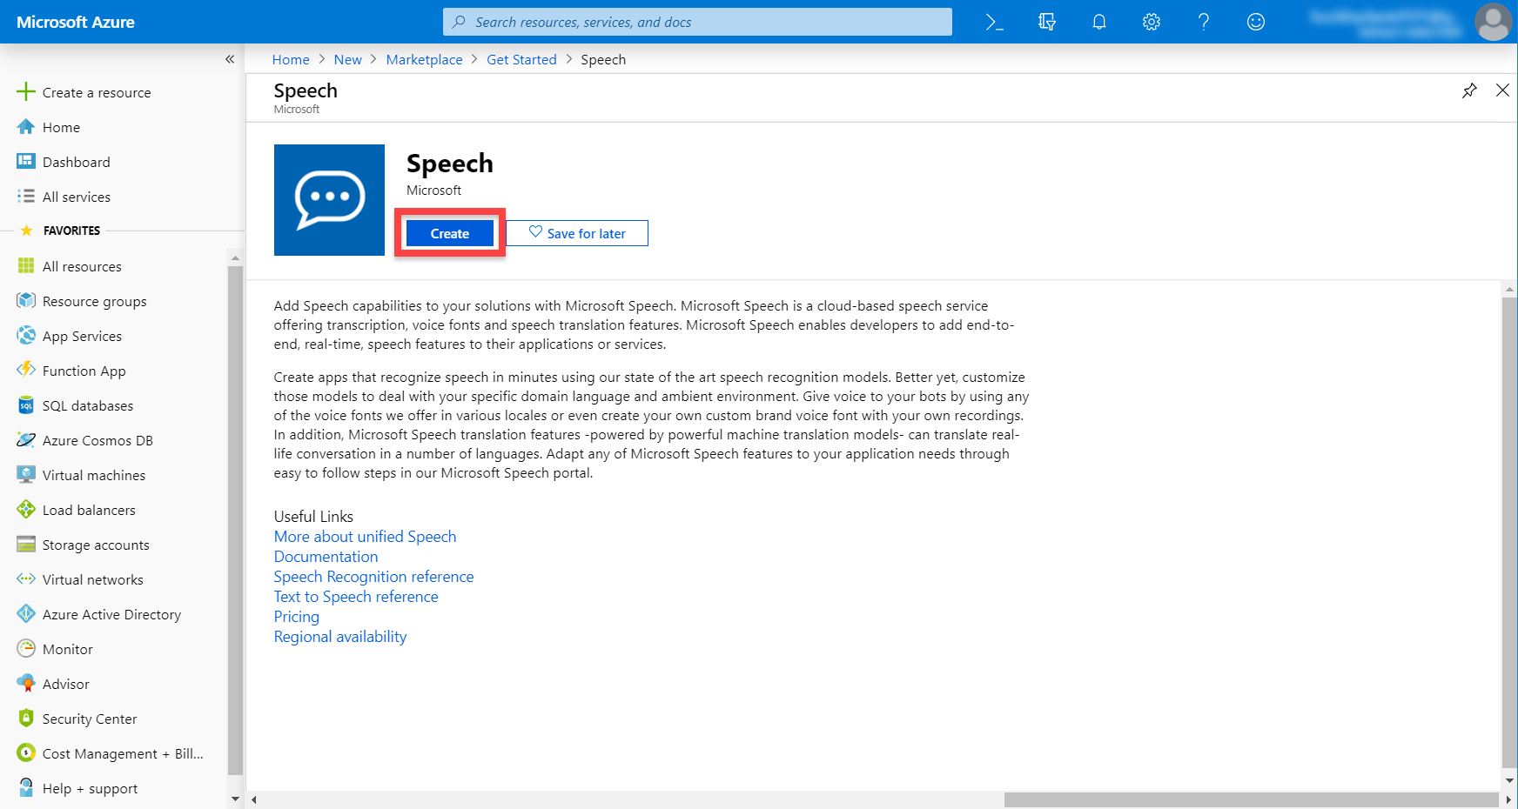Collapse the left sidebar with the double chevron

click(x=230, y=59)
